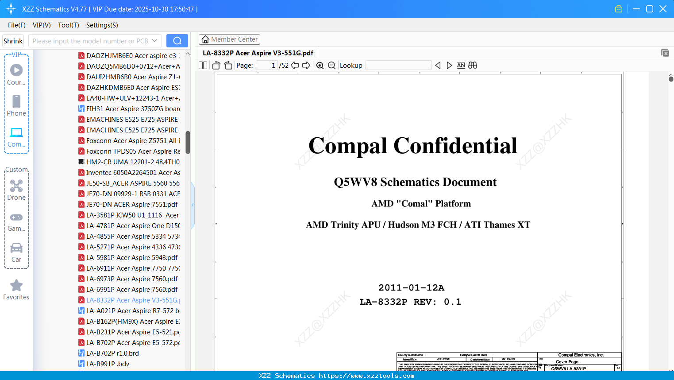Open Inventec 6050A2264501 Acer file

point(129,173)
